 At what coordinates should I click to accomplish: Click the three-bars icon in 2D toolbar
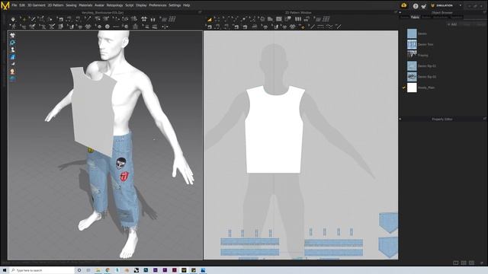tap(298, 19)
